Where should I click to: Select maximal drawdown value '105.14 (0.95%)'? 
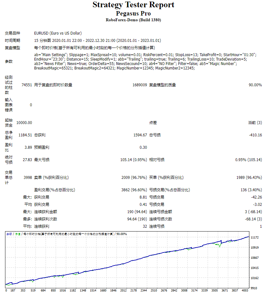point(134,160)
